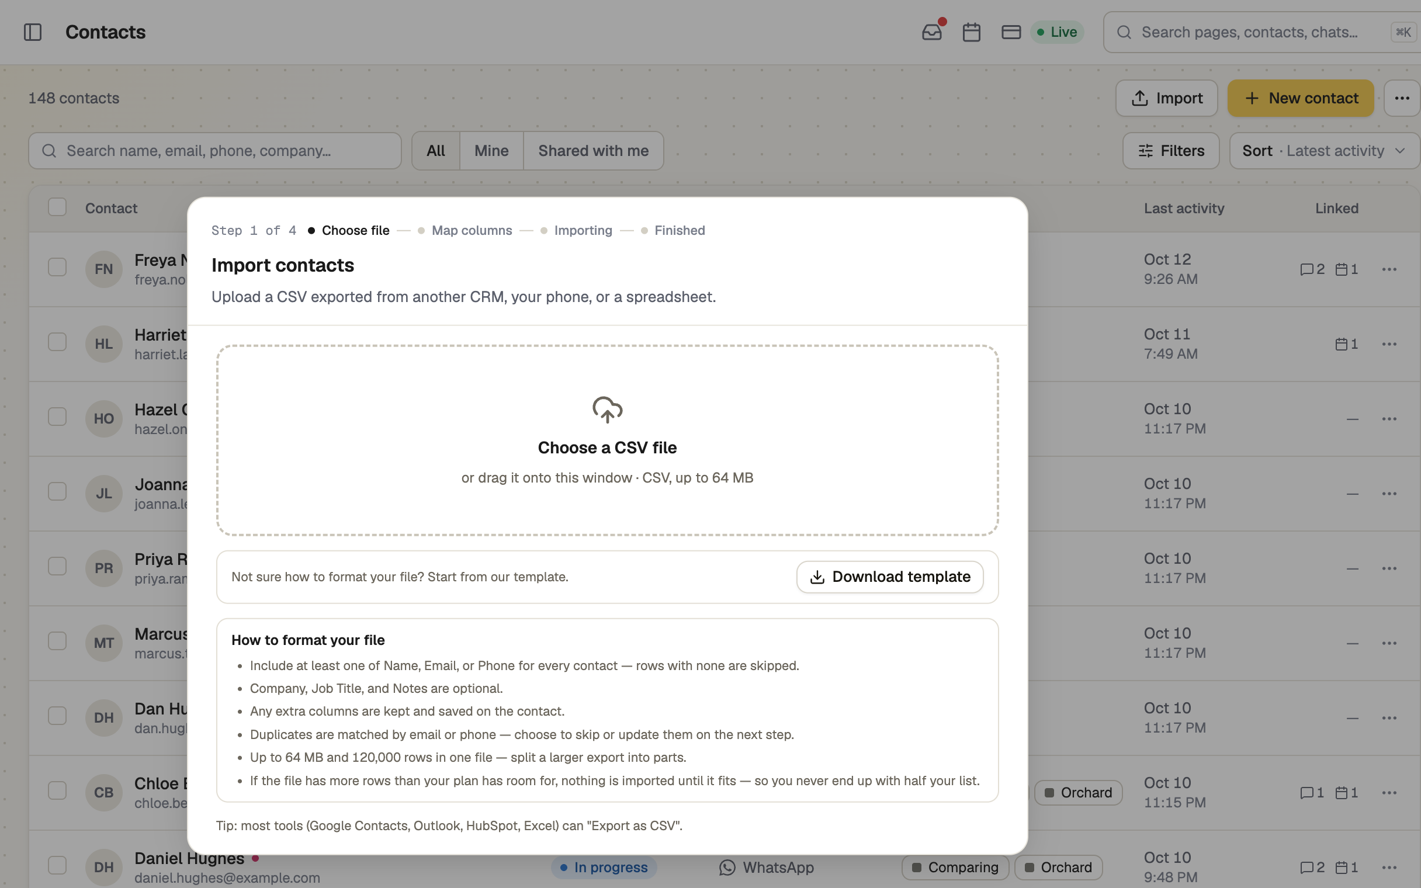
Task: Open the more options menu beside New contact
Action: point(1402,98)
